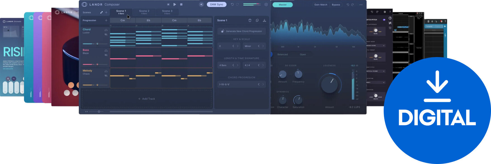This screenshot has height=164, width=491.
Task: Mute the Melody track
Action: point(106,76)
